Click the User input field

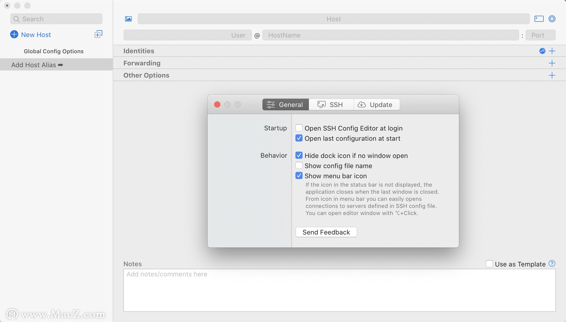click(187, 35)
